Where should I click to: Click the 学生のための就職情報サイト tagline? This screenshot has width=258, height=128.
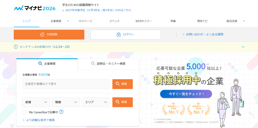81,5
